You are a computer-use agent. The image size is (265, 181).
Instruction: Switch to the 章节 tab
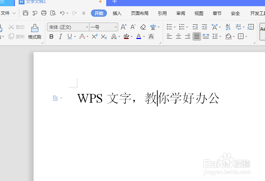(217, 13)
